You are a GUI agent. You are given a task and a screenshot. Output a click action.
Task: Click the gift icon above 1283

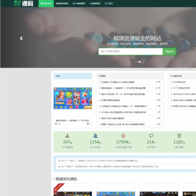pyautogui.click(x=179, y=136)
